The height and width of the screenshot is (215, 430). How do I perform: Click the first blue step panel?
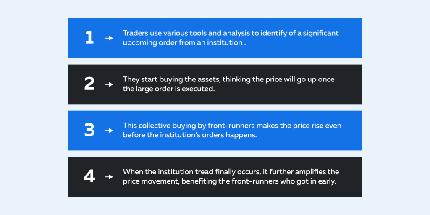tap(215, 38)
